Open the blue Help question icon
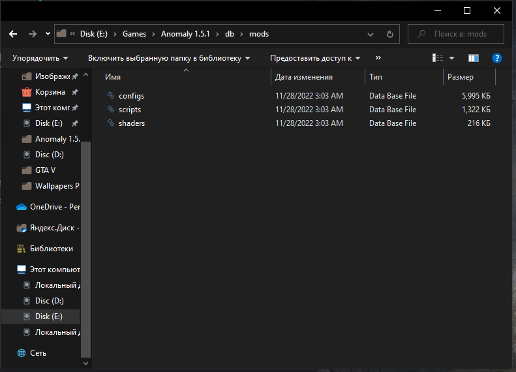 coord(496,58)
